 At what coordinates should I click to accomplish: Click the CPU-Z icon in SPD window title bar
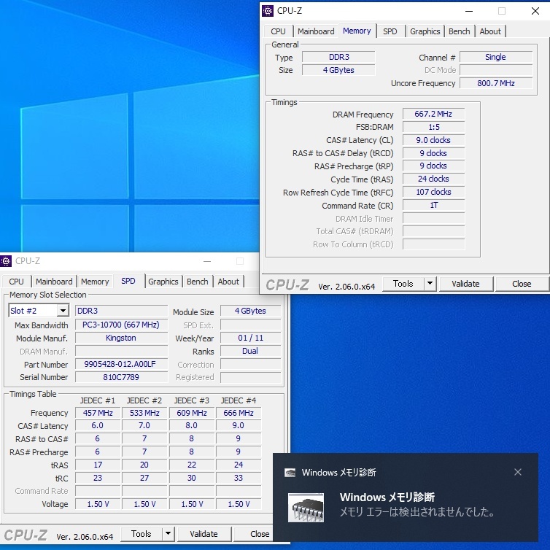tap(7, 261)
